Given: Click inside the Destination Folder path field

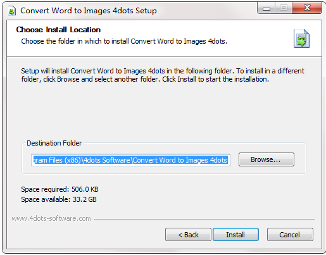Looking at the screenshot, I should pyautogui.click(x=130, y=160).
